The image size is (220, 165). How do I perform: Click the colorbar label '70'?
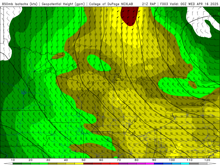(x=119, y=160)
